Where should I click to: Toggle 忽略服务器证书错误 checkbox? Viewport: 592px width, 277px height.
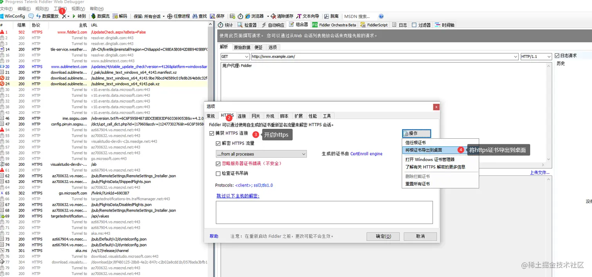[218, 164]
